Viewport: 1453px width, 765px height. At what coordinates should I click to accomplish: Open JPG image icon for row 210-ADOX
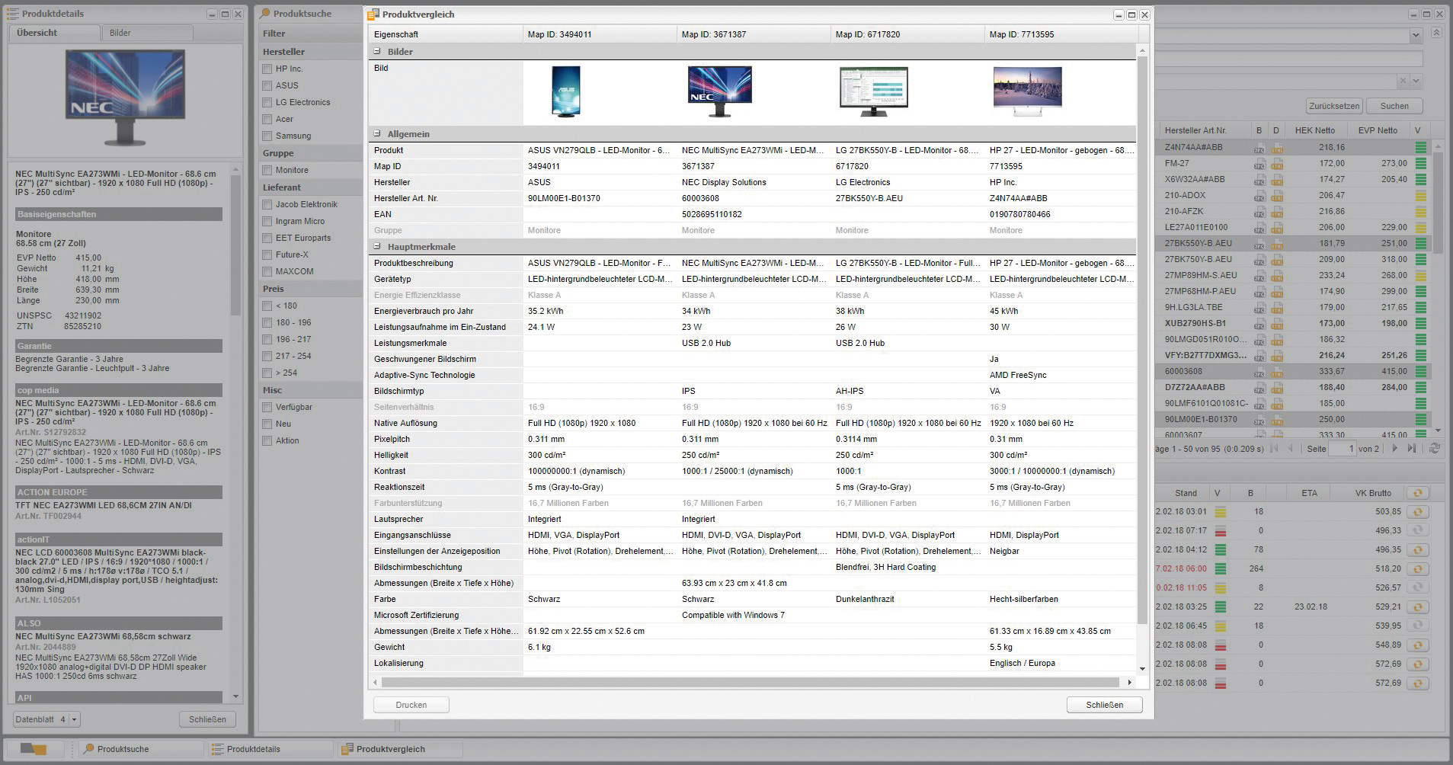point(1259,196)
